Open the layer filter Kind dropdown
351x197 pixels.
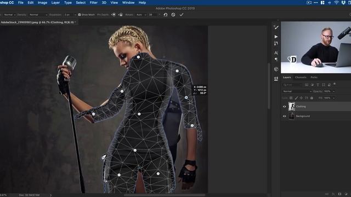pyautogui.click(x=292, y=85)
